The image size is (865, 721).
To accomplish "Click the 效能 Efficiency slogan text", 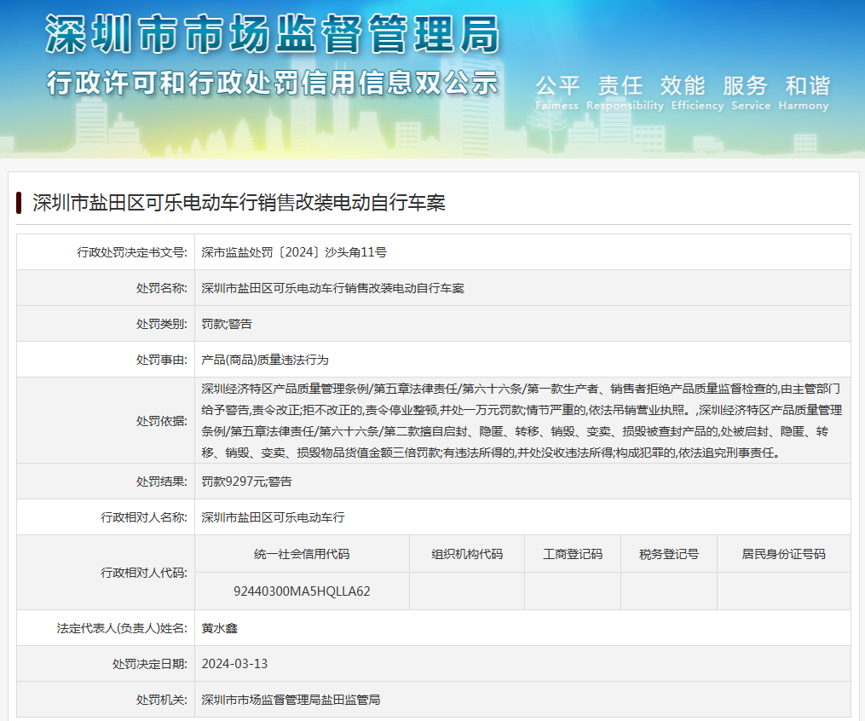I will point(697,92).
